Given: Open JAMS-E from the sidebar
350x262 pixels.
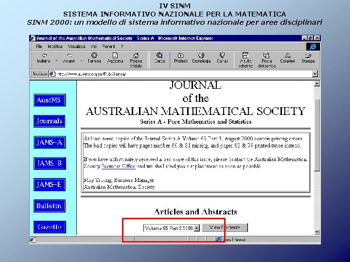Looking at the screenshot, I should (50, 184).
